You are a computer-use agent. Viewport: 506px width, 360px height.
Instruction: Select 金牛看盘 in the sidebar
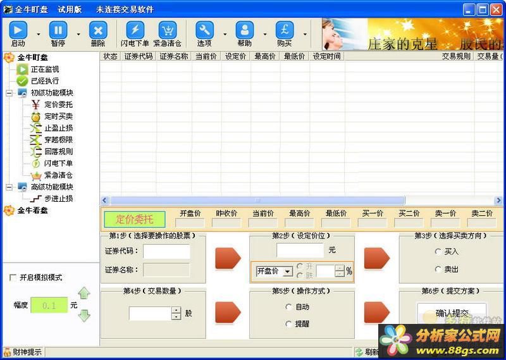pos(32,211)
